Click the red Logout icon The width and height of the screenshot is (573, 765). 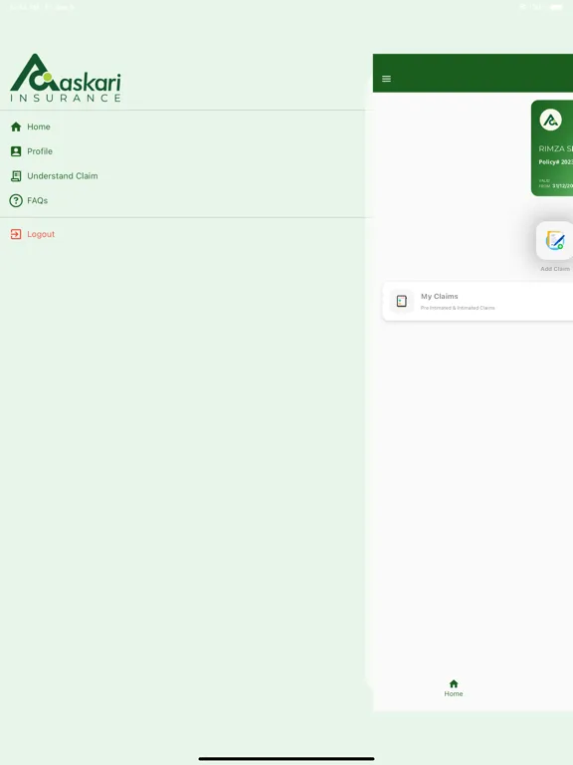click(16, 234)
